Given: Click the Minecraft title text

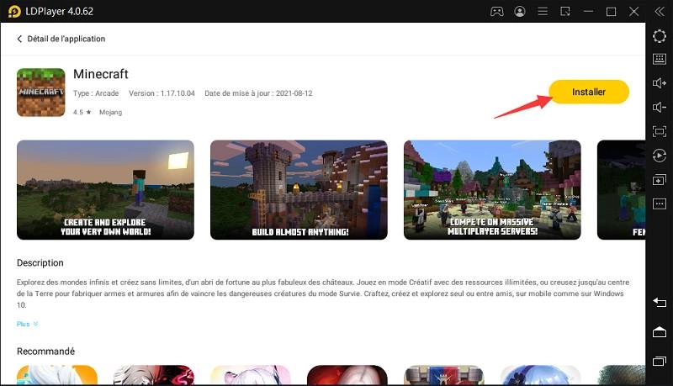Looking at the screenshot, I should click(101, 74).
